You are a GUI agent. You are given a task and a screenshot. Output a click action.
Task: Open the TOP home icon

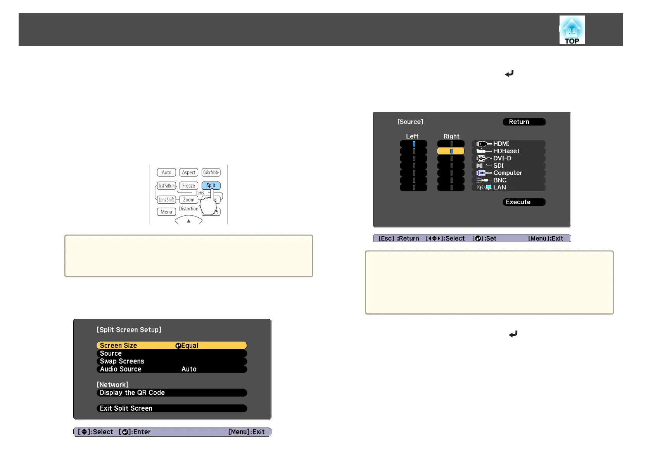pyautogui.click(x=572, y=30)
